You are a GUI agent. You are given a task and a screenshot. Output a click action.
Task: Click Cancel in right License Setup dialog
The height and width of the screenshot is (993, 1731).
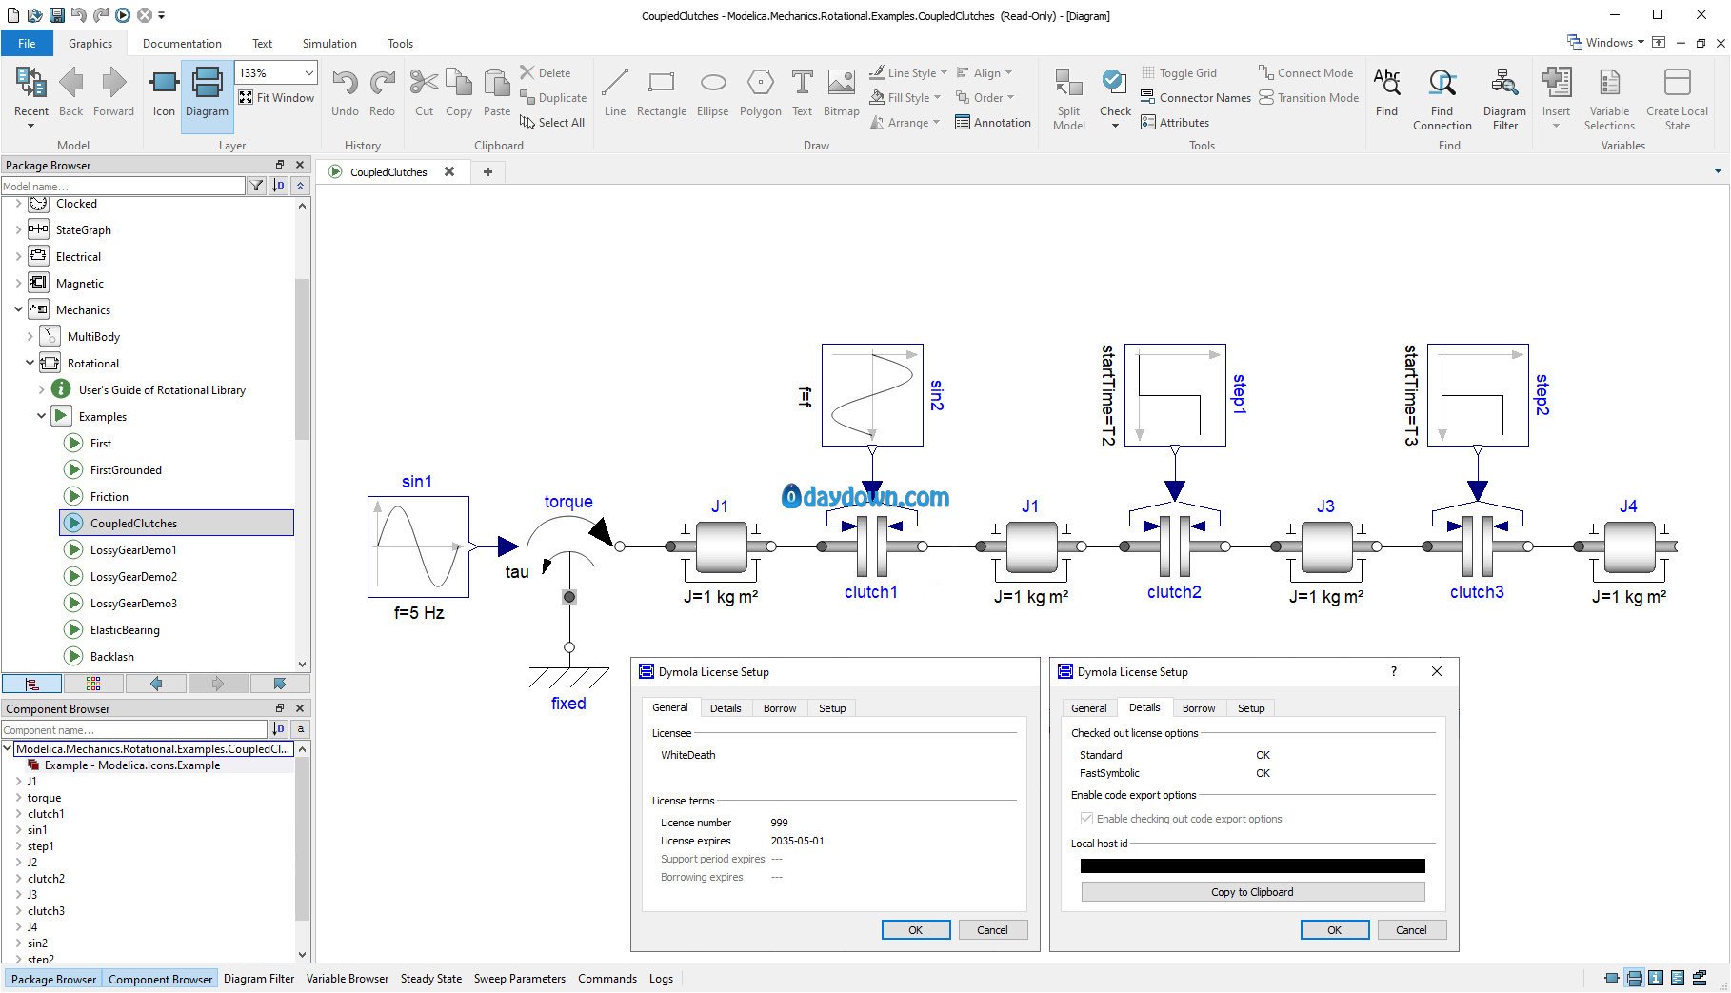[x=1411, y=930]
